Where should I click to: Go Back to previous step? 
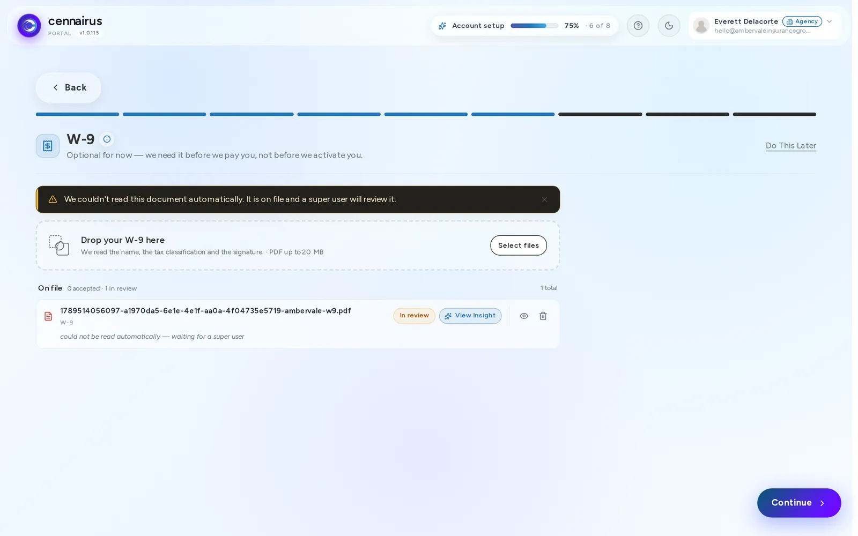69,88
